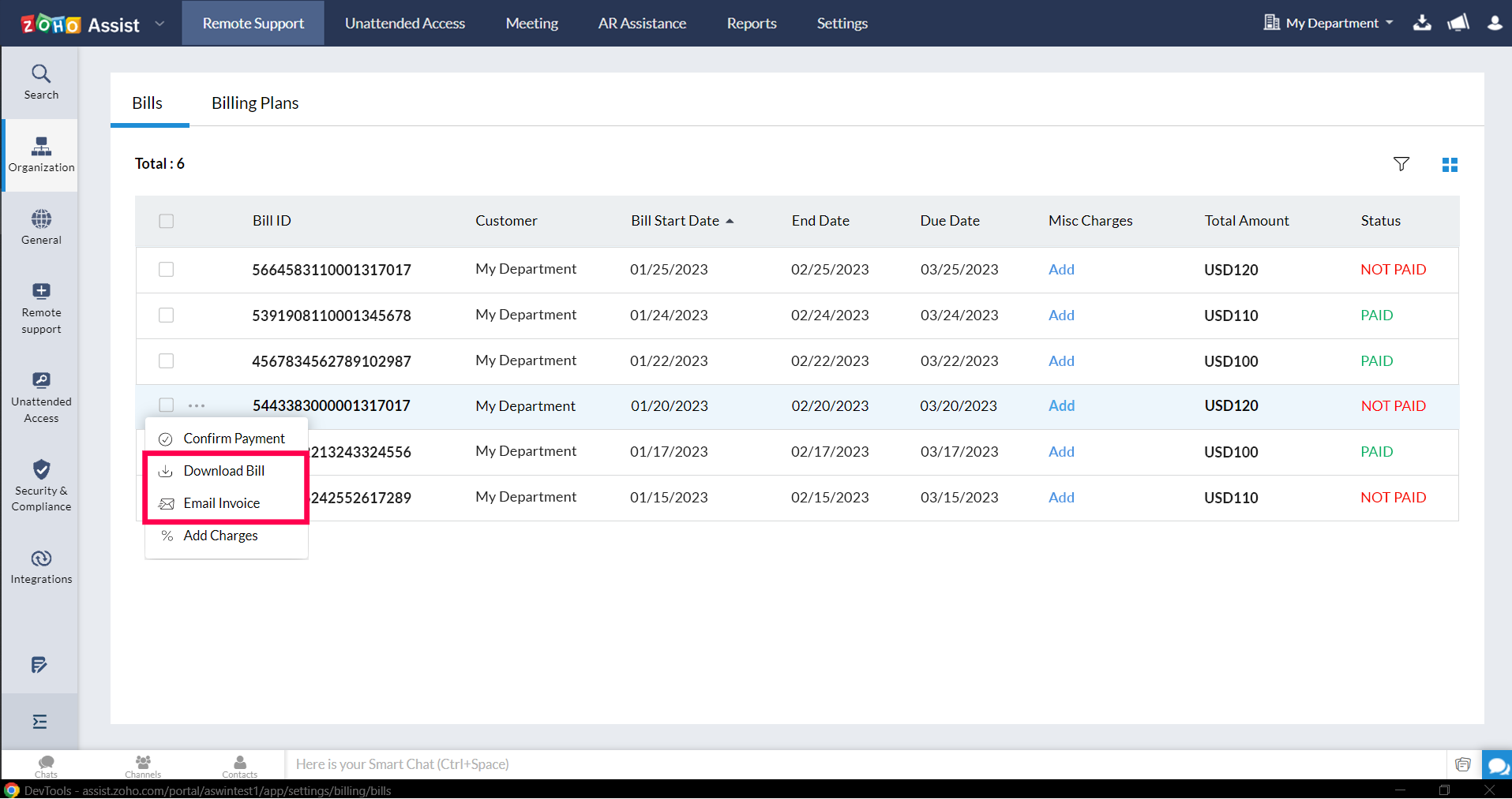Click the Unattended Access sidebar icon
This screenshot has width=1512, height=799.
(x=41, y=397)
